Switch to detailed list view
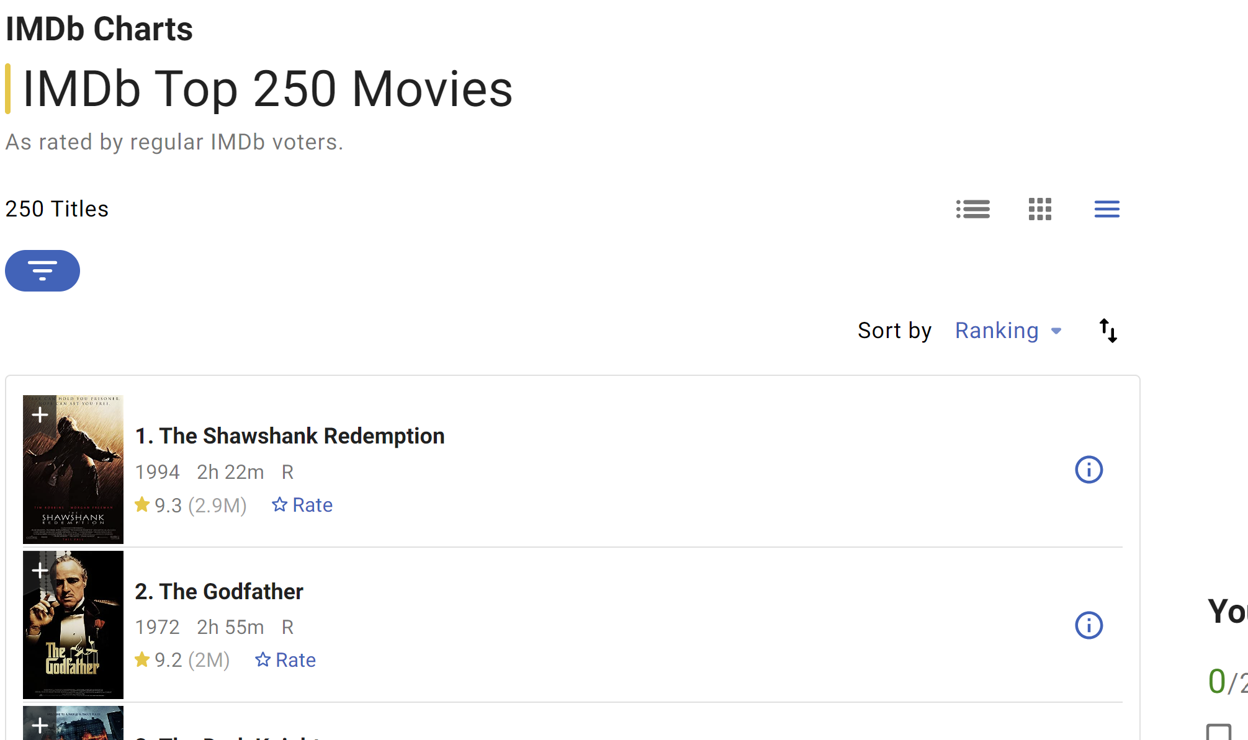This screenshot has width=1248, height=740. 972,209
